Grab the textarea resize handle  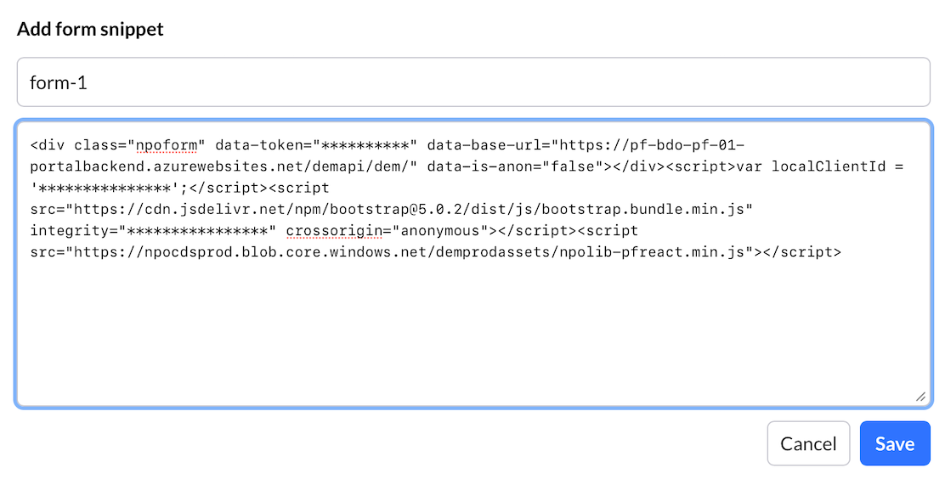pos(920,396)
